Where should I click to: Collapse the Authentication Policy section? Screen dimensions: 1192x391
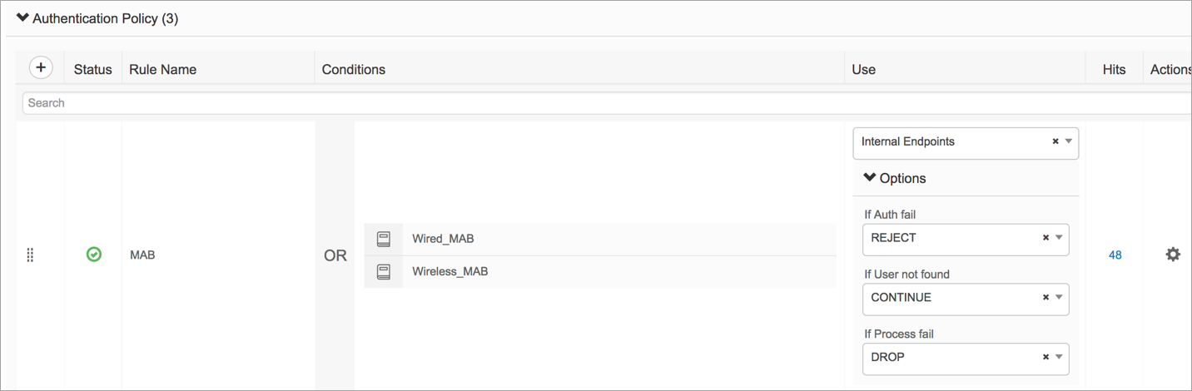(23, 18)
